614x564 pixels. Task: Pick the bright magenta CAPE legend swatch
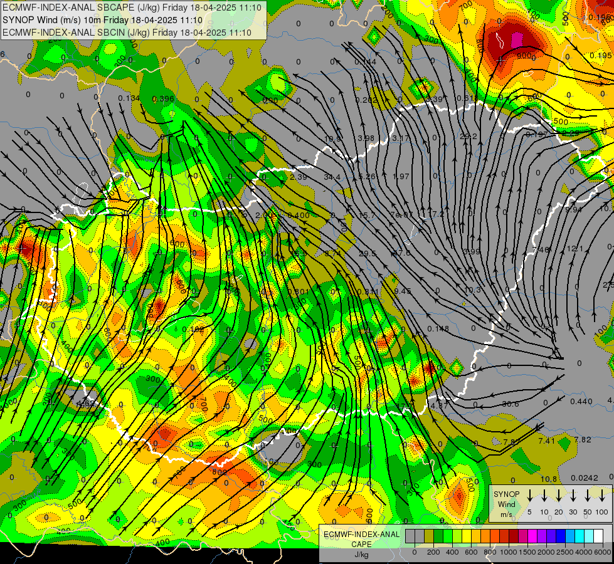[532, 536]
